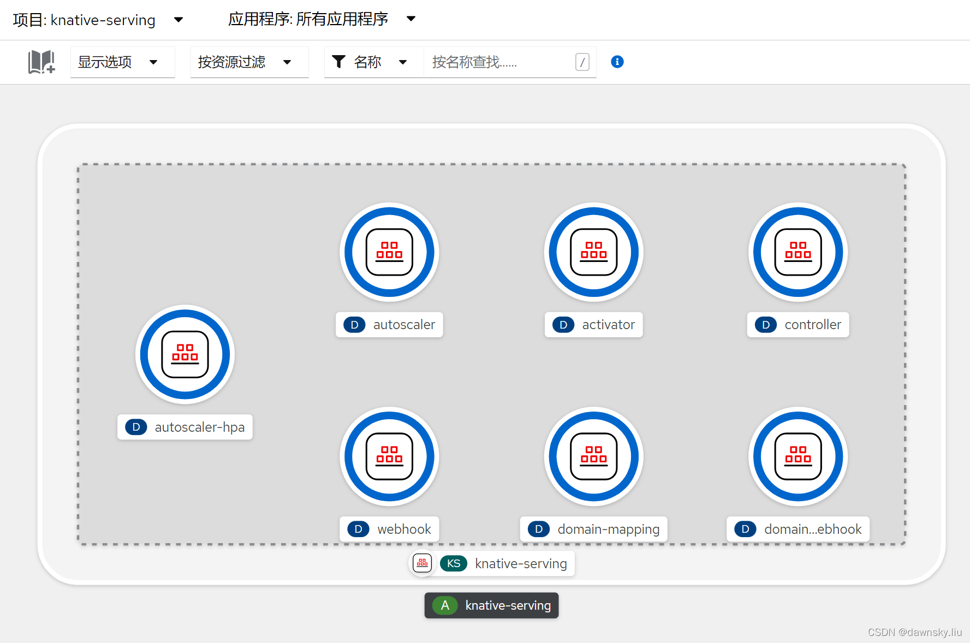This screenshot has width=970, height=643.
Task: Select the knative-serving application group label
Action: click(492, 605)
